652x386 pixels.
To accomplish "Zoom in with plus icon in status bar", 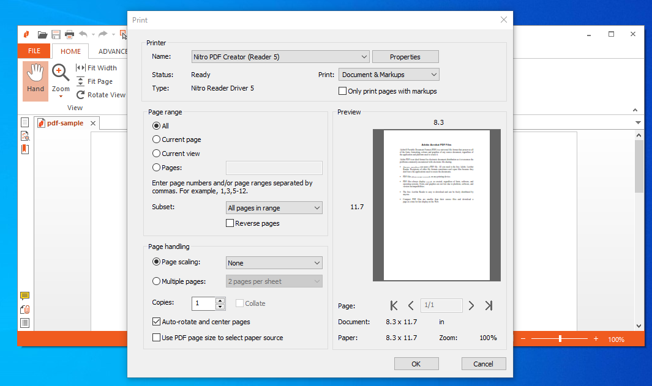I will coord(596,339).
